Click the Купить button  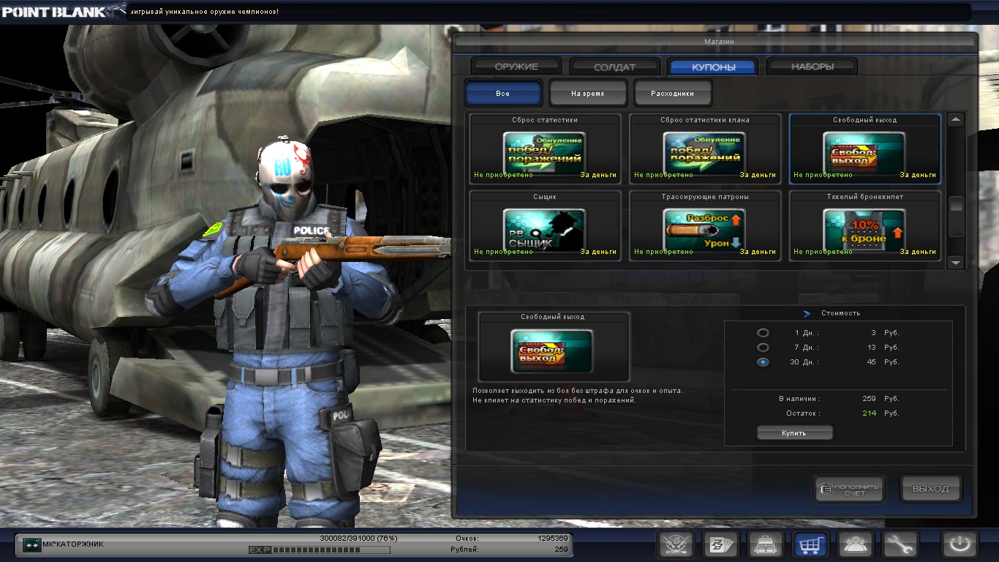pyautogui.click(x=795, y=433)
